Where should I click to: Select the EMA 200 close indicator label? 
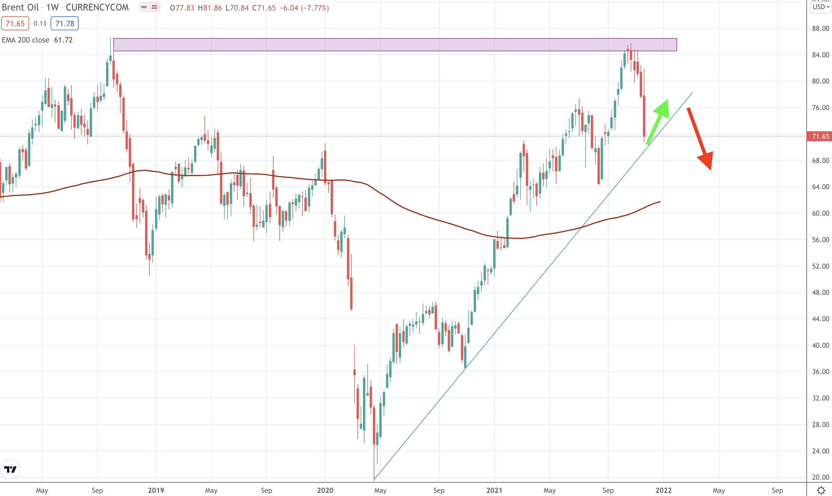click(25, 40)
